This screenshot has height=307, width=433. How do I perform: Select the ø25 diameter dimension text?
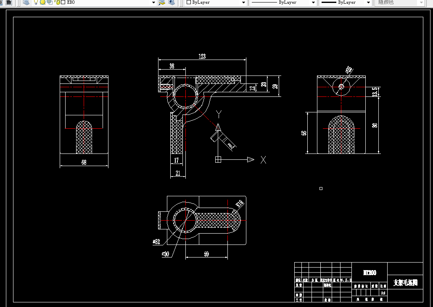[349, 70]
